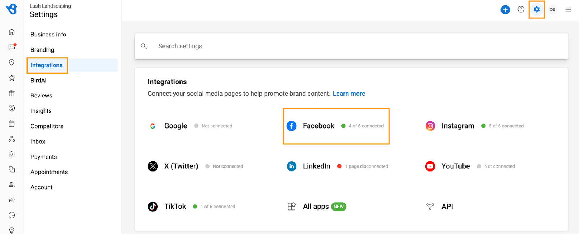Open the Instagram integration
579x234 pixels.
click(474, 126)
